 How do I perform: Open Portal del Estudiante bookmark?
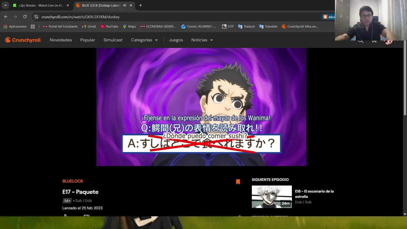60,26
